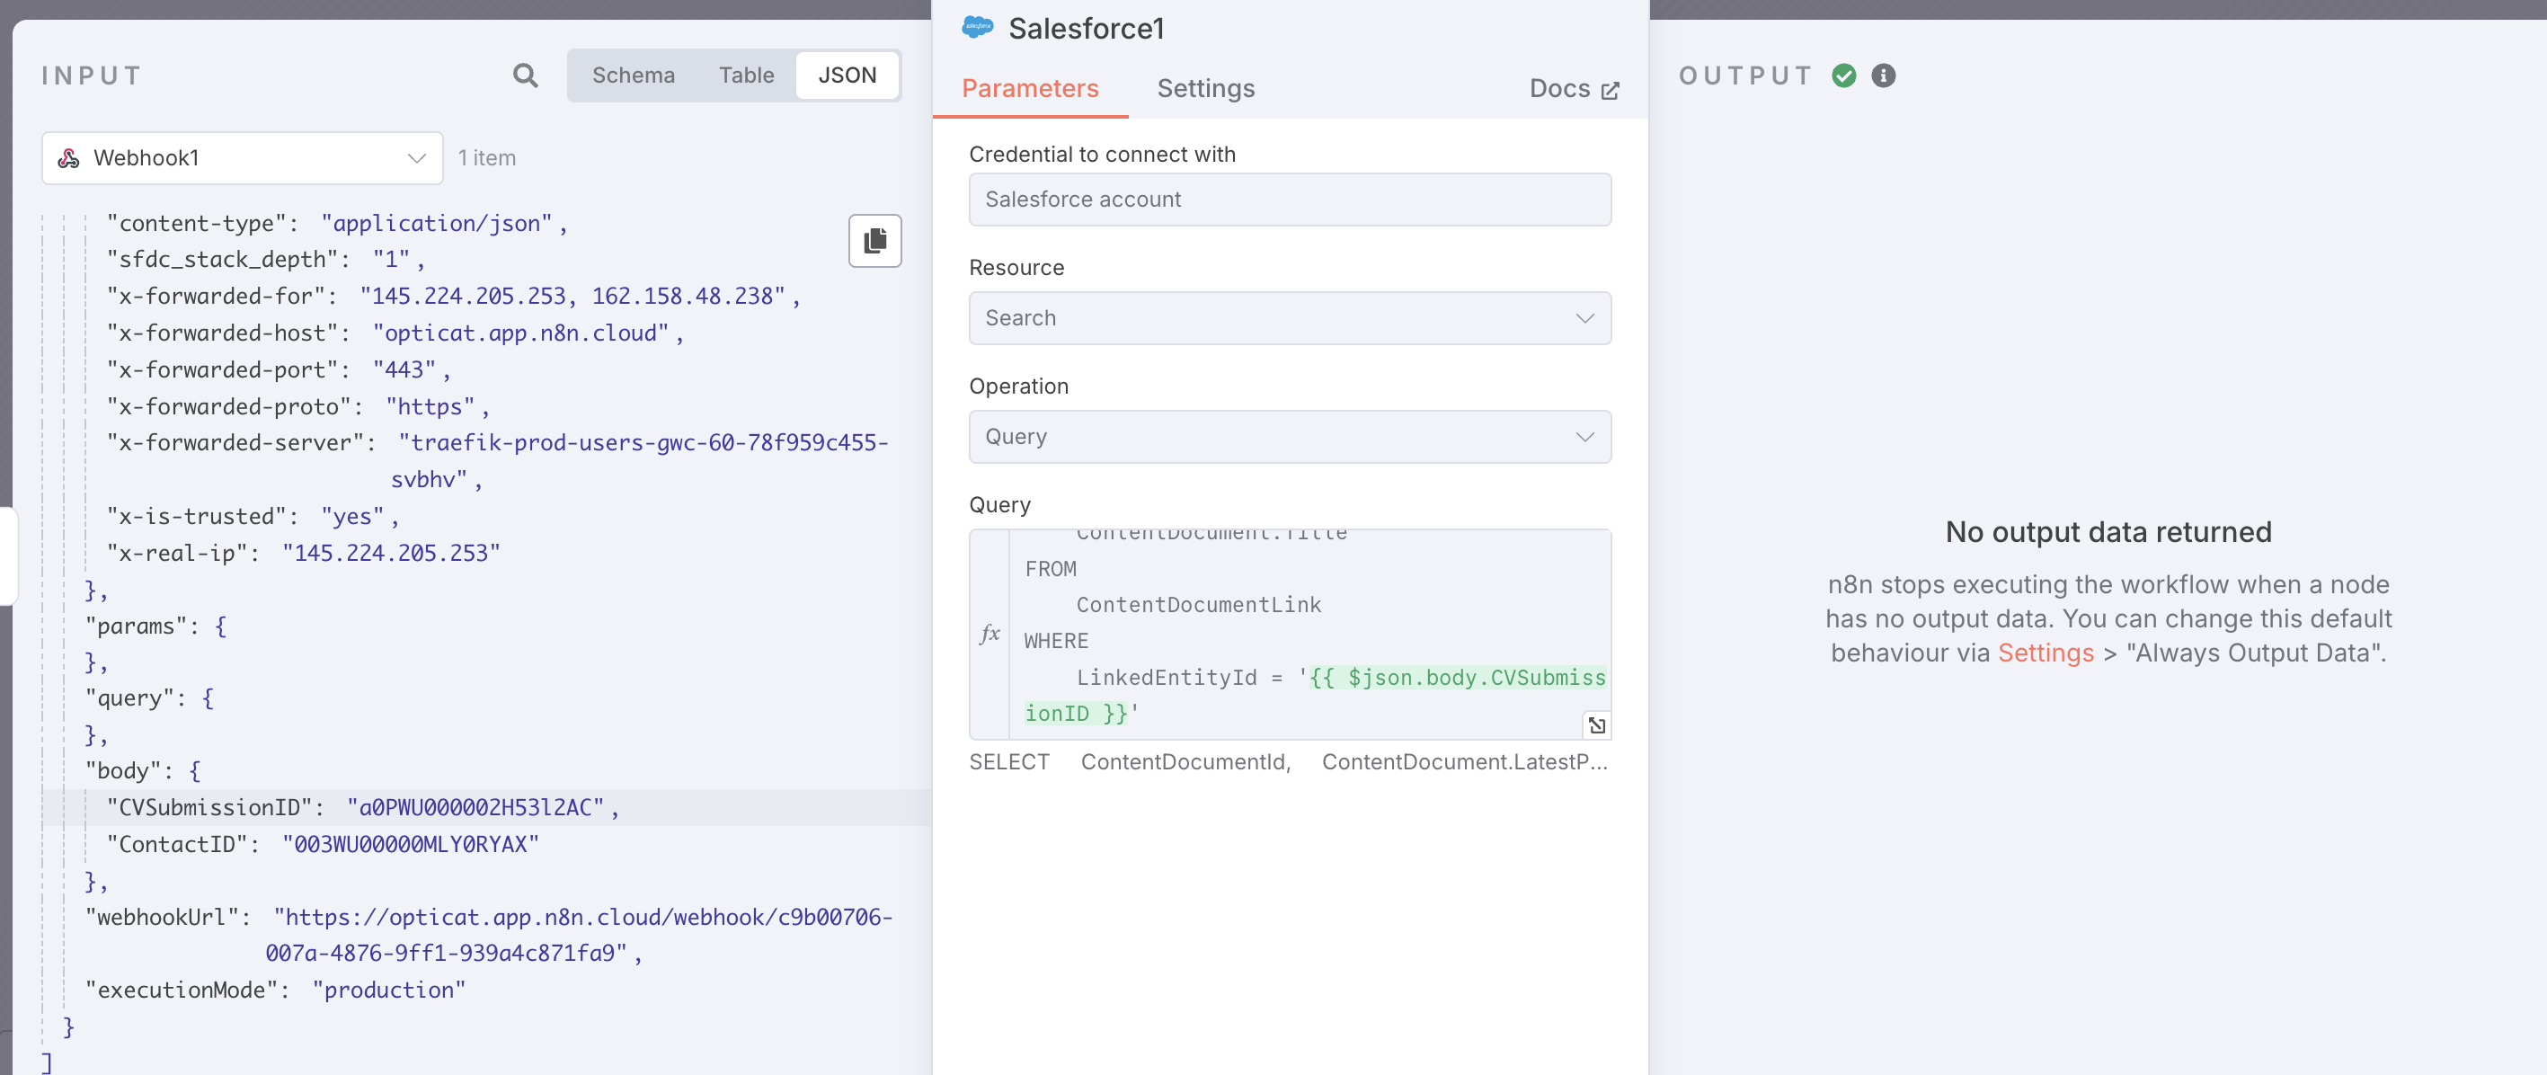Open the Docs link
Image resolution: width=2547 pixels, height=1075 pixels.
(x=1573, y=89)
